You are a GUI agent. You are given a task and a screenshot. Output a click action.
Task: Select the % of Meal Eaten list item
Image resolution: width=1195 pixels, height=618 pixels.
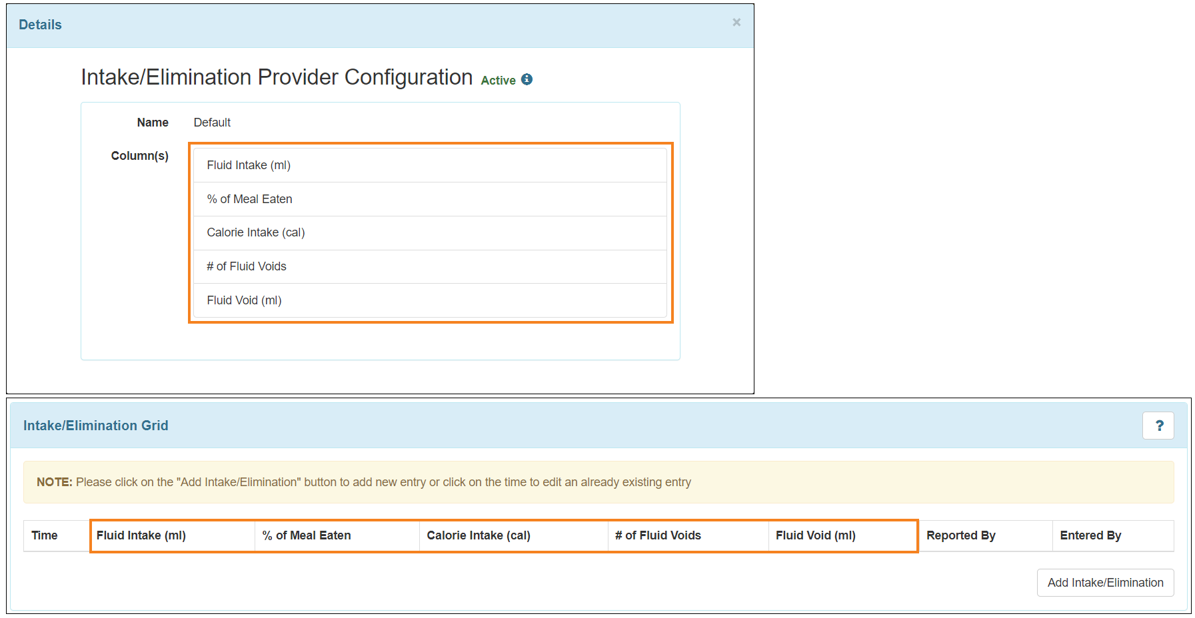[x=430, y=199]
